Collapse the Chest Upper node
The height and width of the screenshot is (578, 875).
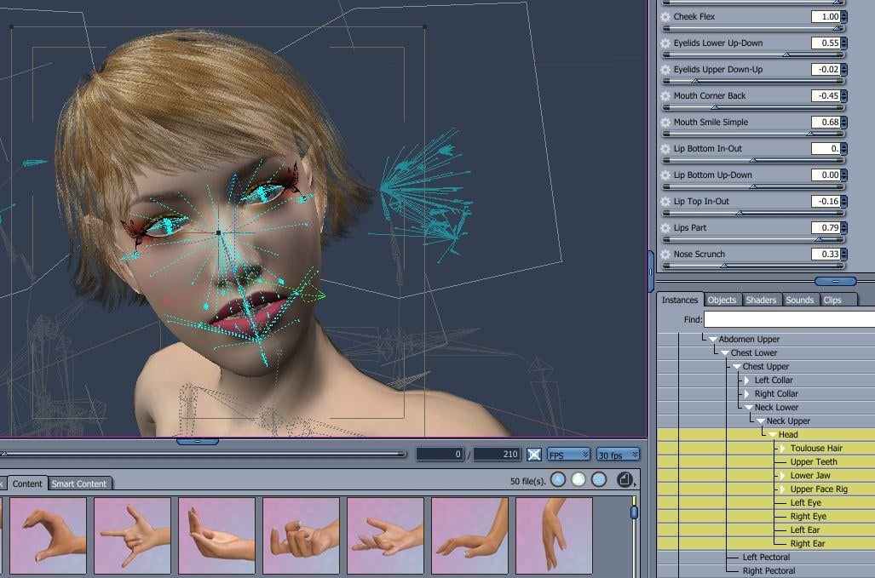[737, 367]
